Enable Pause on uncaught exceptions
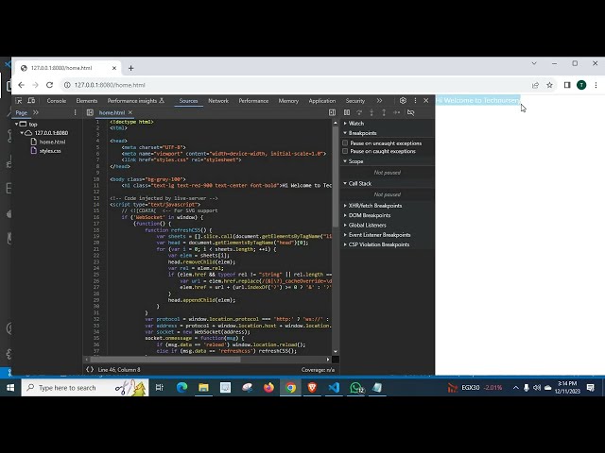The height and width of the screenshot is (453, 605). tap(346, 143)
